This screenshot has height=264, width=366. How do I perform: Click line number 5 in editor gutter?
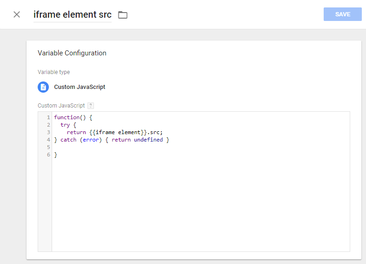pyautogui.click(x=48, y=147)
